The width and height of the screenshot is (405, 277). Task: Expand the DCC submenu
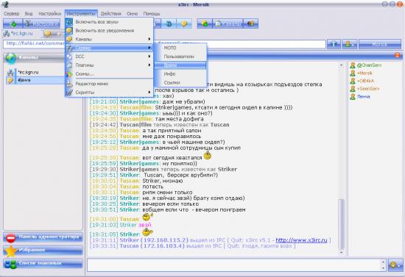109,57
